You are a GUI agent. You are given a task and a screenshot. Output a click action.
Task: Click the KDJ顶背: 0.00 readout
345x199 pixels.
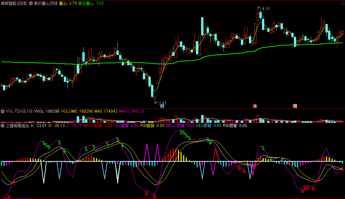(209, 126)
